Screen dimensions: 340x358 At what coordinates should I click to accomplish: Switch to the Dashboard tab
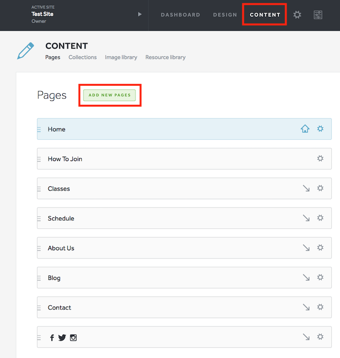point(180,15)
